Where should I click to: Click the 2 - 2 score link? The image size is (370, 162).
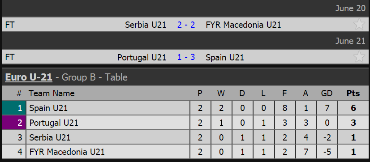click(x=186, y=25)
